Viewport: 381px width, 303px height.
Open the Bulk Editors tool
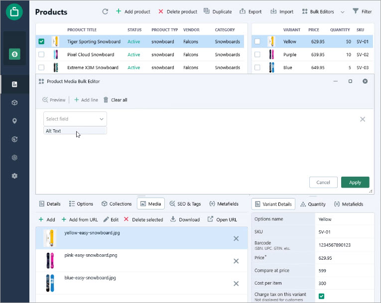click(x=318, y=11)
